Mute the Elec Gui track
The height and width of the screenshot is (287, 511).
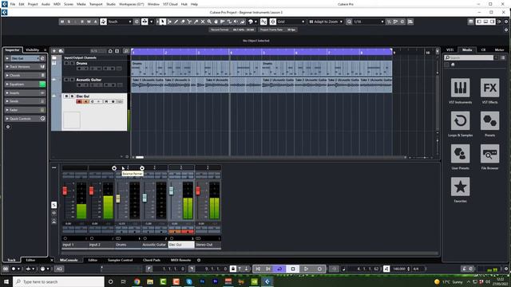tap(66, 96)
